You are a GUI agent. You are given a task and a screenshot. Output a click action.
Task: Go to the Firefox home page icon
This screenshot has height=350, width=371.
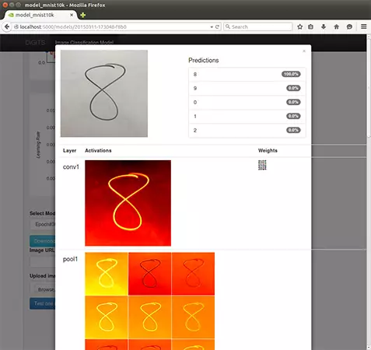click(337, 26)
